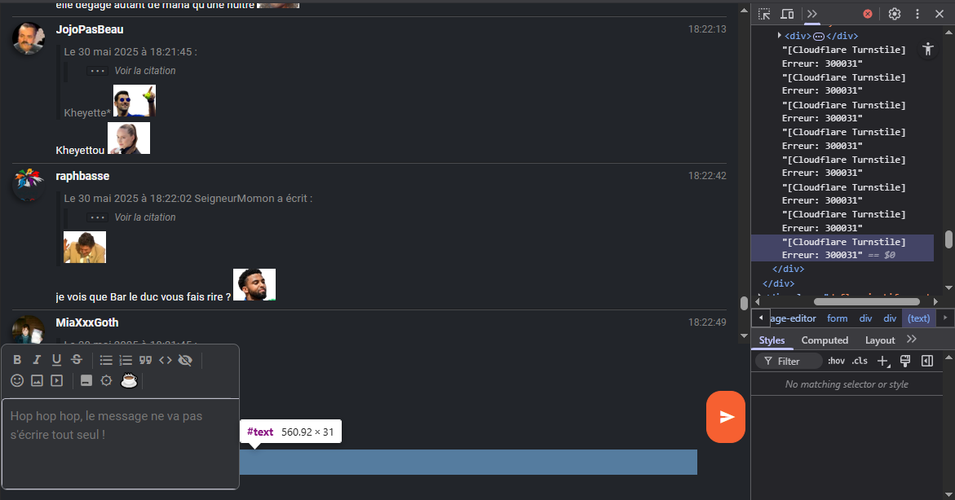Expand the collapsed div node in Elements
Screen dimensions: 955x500
point(780,35)
